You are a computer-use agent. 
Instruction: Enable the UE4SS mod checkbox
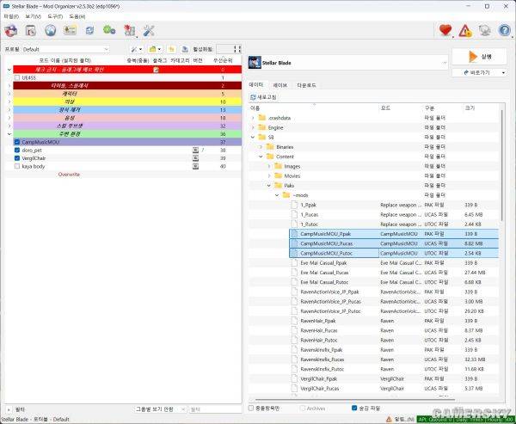point(17,77)
